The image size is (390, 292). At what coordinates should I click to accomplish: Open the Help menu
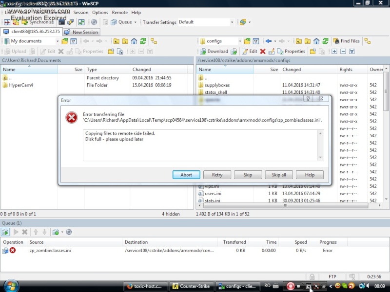pyautogui.click(x=136, y=13)
